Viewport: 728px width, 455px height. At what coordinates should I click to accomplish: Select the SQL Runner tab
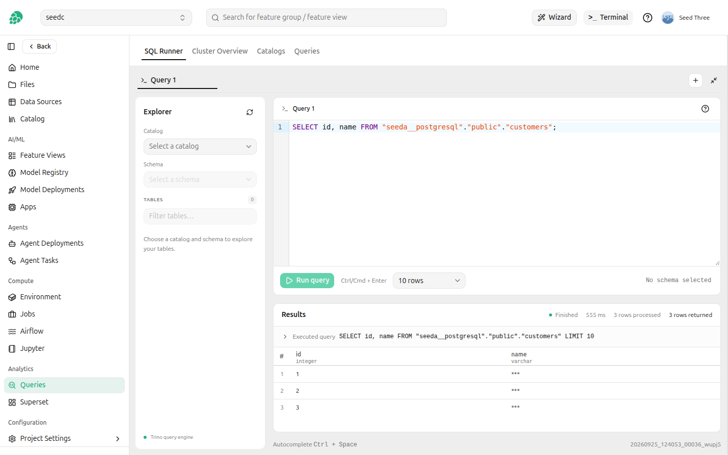[x=164, y=51]
